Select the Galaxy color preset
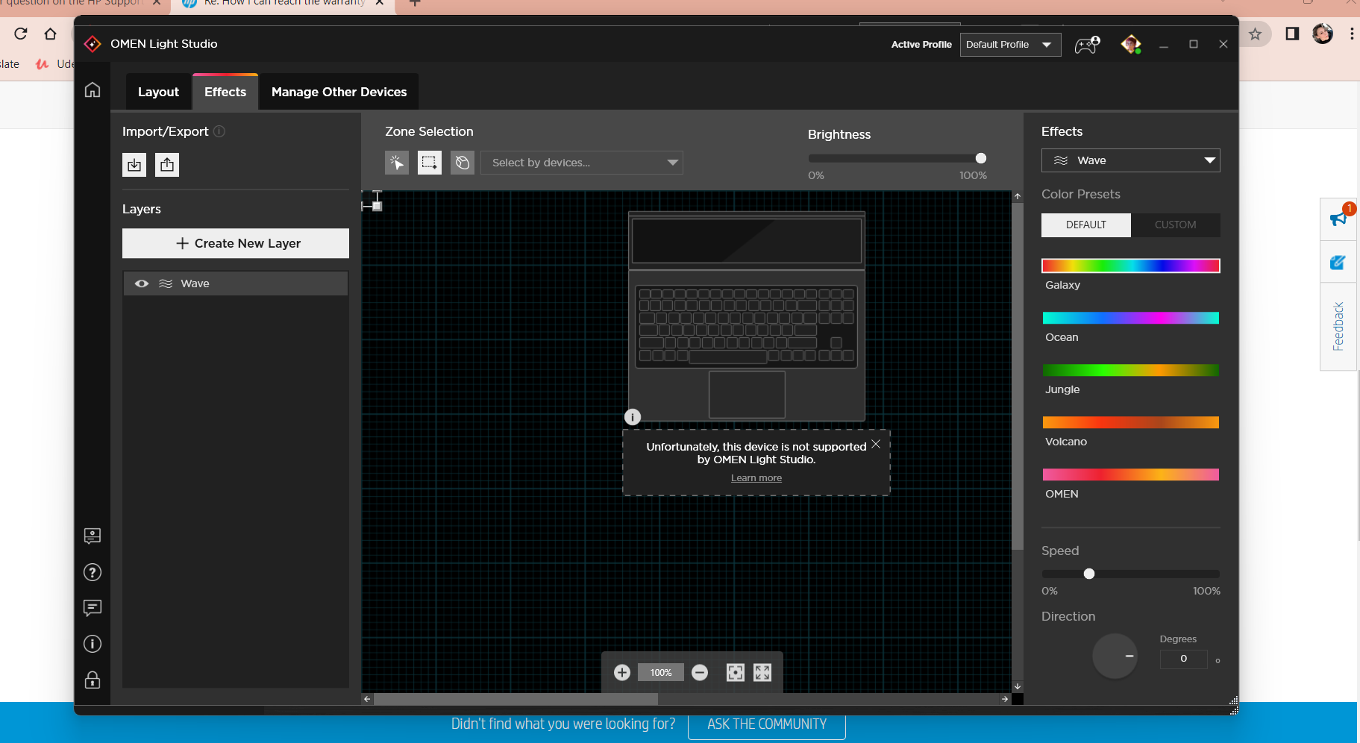 1131,266
